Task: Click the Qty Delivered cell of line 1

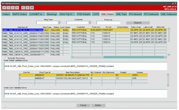Action: click(x=108, y=75)
